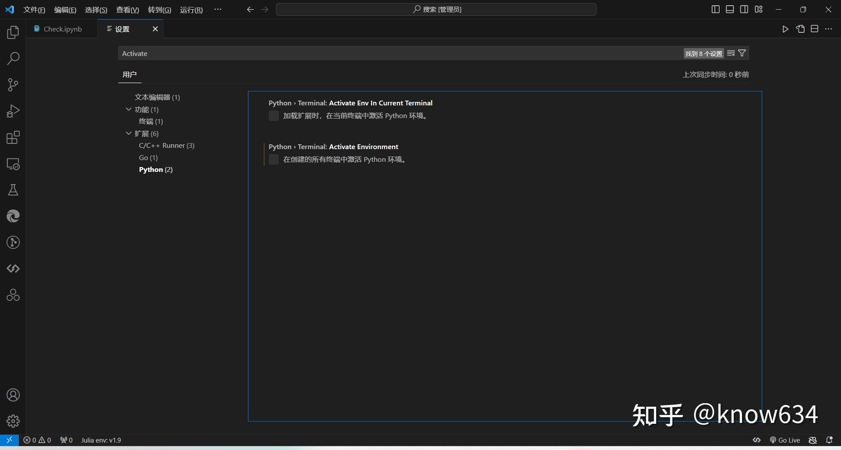Open the Extensions view
This screenshot has width=841, height=450.
point(13,137)
